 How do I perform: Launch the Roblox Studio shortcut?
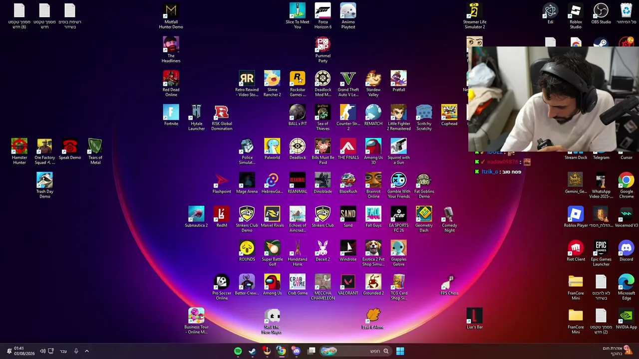click(576, 16)
